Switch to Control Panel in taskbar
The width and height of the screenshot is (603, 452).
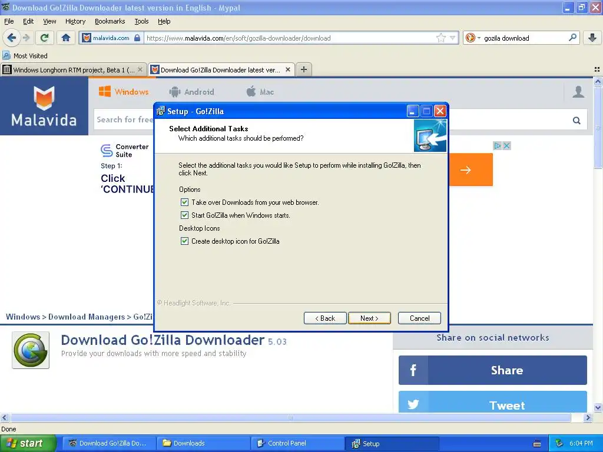(297, 443)
